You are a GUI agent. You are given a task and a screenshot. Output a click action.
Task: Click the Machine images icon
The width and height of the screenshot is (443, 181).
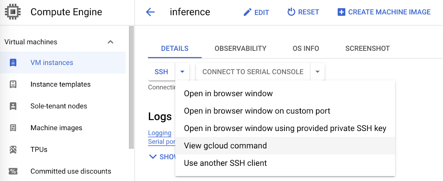(x=13, y=128)
